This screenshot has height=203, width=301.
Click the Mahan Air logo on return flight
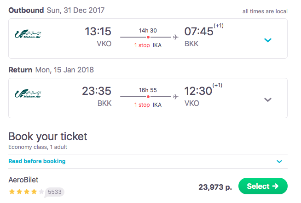pyautogui.click(x=28, y=94)
